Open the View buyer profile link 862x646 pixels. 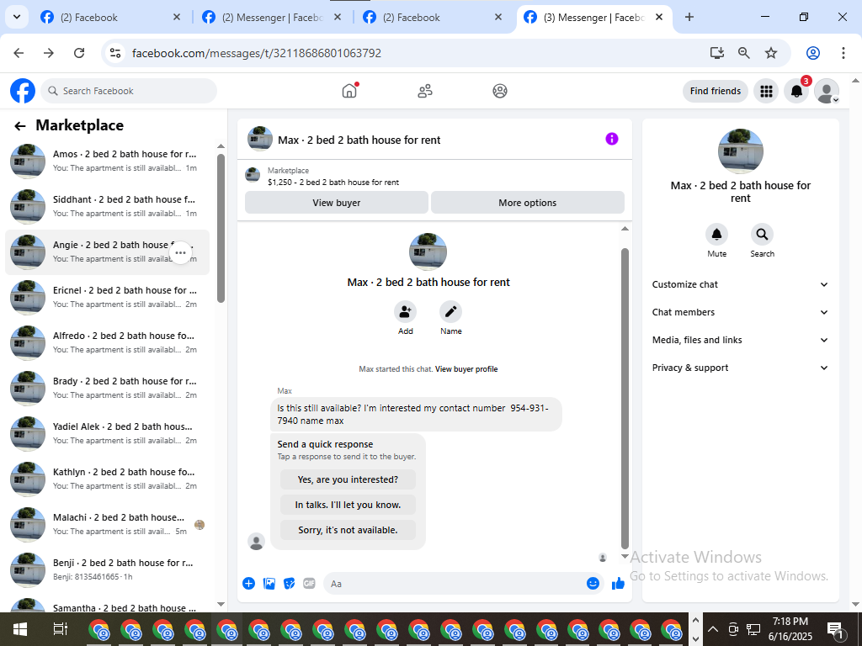[466, 369]
